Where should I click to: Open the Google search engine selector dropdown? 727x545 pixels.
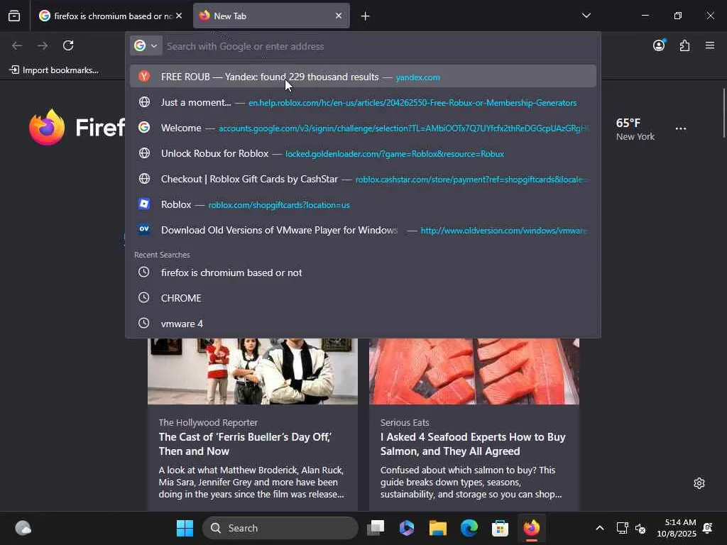pos(146,46)
